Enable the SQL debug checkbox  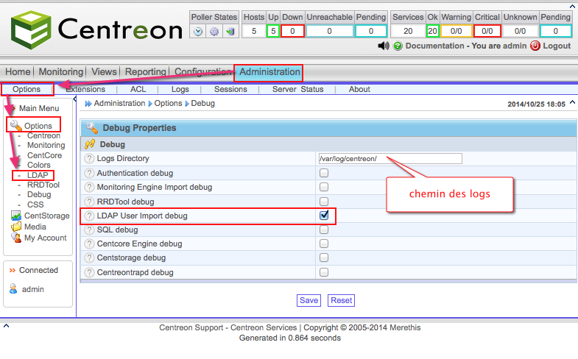(x=324, y=230)
